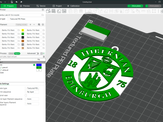Open the Textured PEI Plate type dropdown
This screenshot has height=122, width=163.
pyautogui.click(x=26, y=19)
